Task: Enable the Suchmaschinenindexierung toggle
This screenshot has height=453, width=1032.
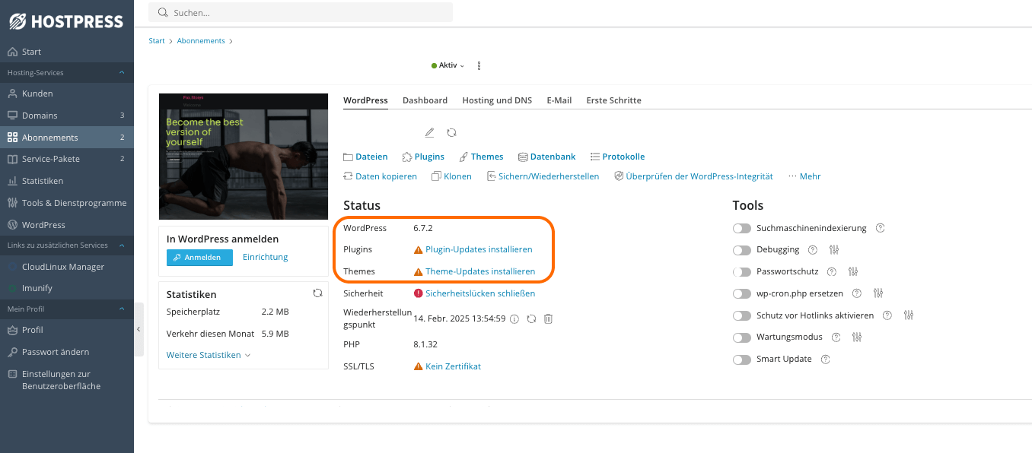Action: 741,228
